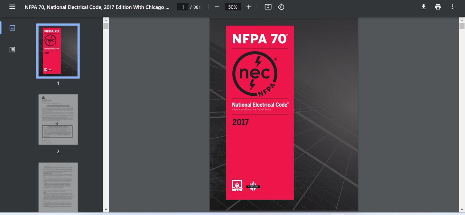This screenshot has width=465, height=215.
Task: Click the total page count 881
Action: pyautogui.click(x=197, y=6)
